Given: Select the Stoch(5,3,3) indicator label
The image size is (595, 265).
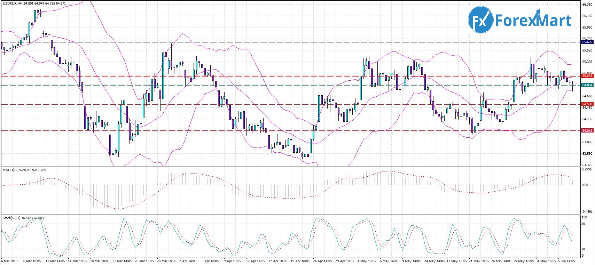Looking at the screenshot, I should tap(14, 218).
